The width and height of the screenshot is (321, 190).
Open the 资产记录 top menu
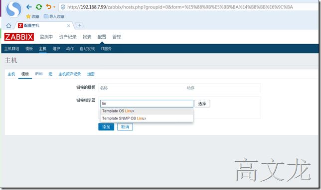coord(68,37)
